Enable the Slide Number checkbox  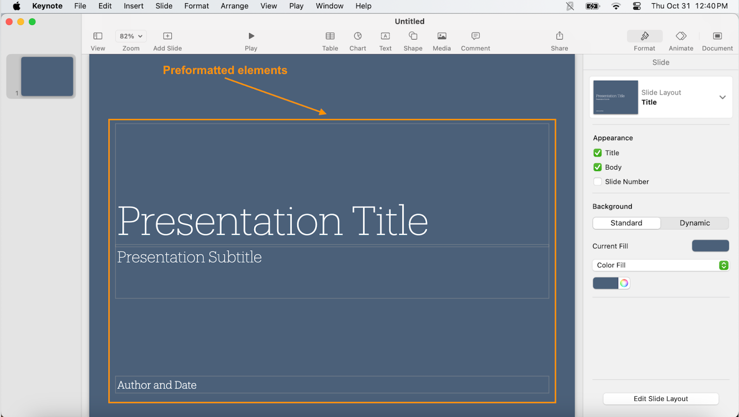point(598,182)
